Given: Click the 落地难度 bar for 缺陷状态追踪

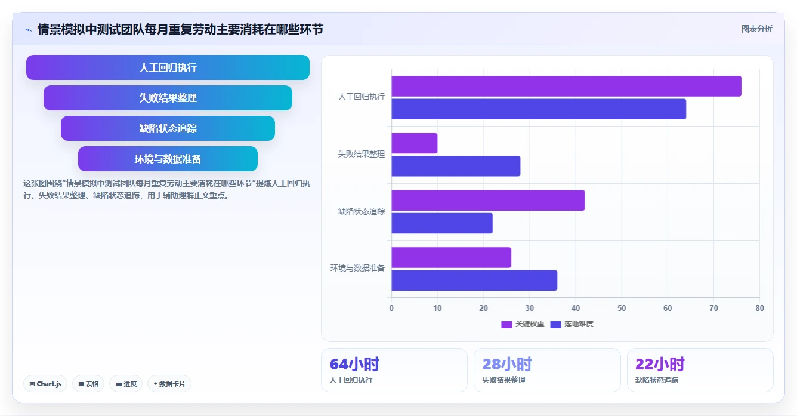Looking at the screenshot, I should (x=442, y=223).
